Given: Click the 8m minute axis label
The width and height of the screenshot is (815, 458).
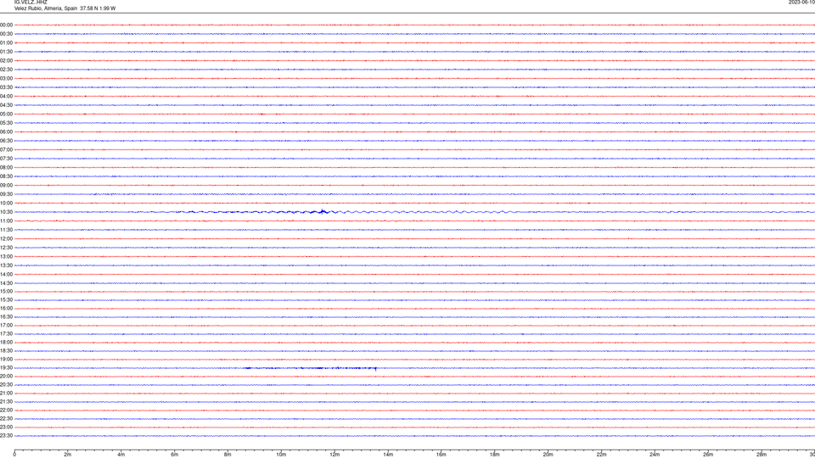Looking at the screenshot, I should pos(228,455).
